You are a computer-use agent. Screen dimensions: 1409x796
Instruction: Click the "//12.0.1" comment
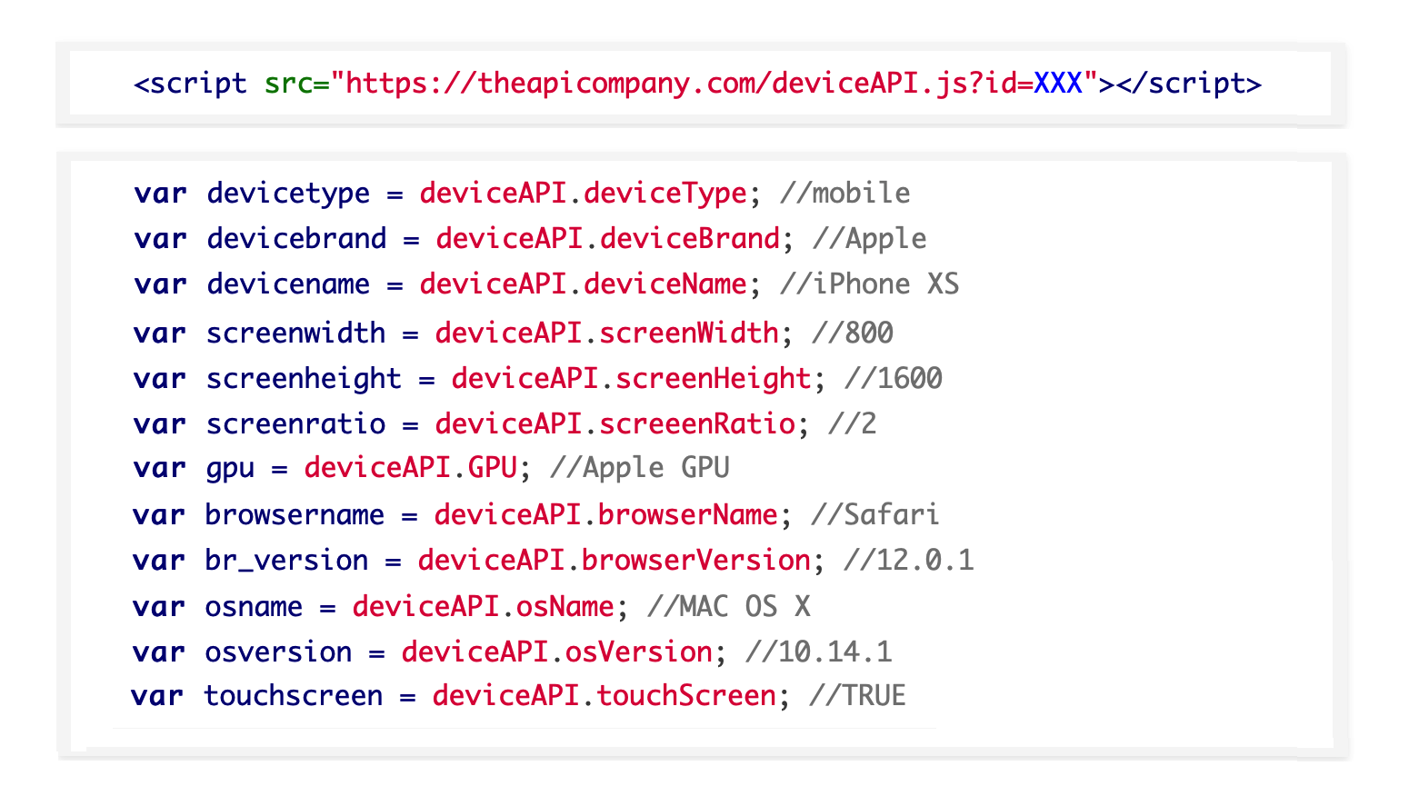909,561
